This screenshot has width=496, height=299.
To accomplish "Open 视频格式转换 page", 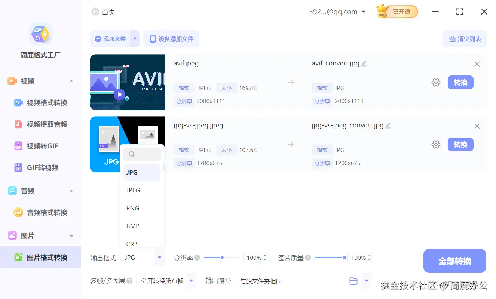I will point(40,103).
